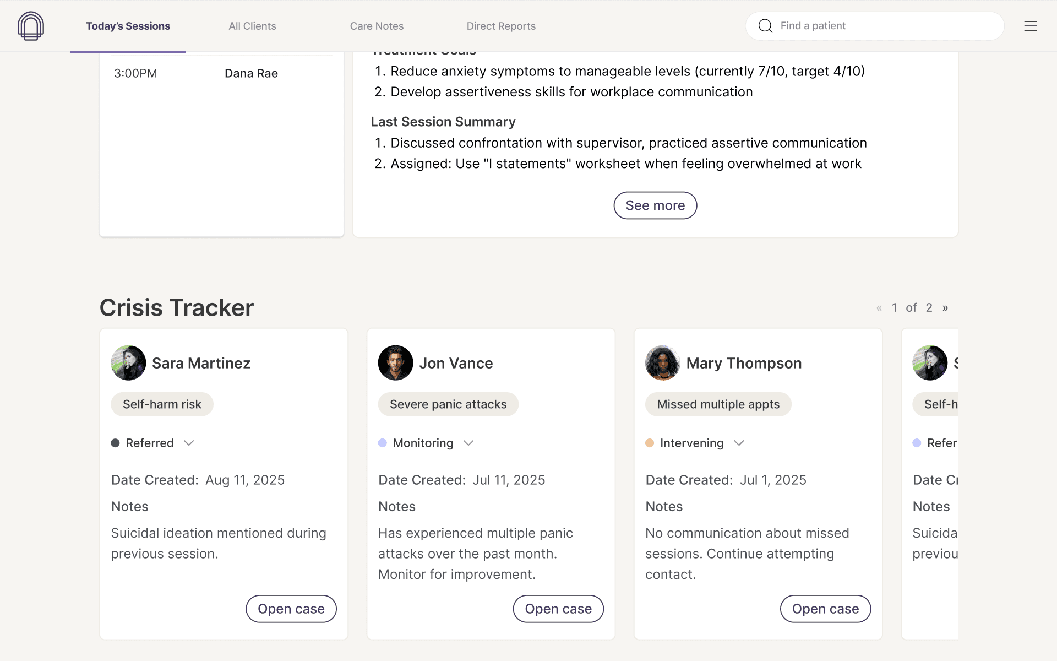The width and height of the screenshot is (1057, 661).
Task: Open the Care Notes tab
Action: 377,26
